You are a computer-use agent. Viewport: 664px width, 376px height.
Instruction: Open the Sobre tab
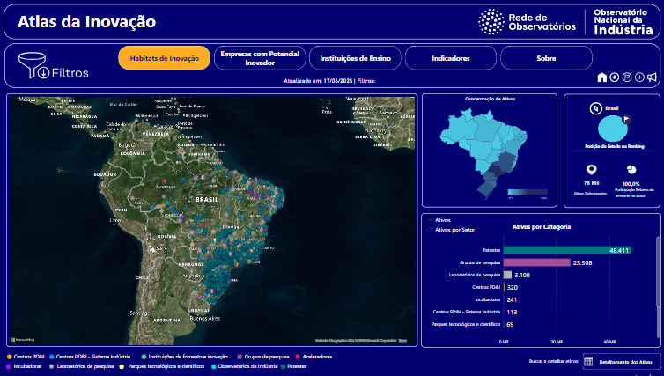tap(546, 58)
